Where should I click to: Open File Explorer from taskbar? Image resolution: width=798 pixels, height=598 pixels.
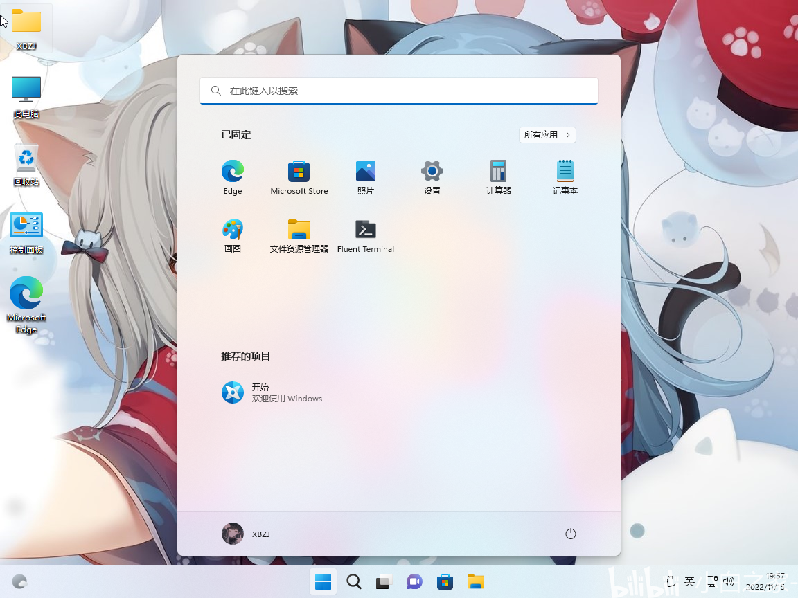(475, 581)
